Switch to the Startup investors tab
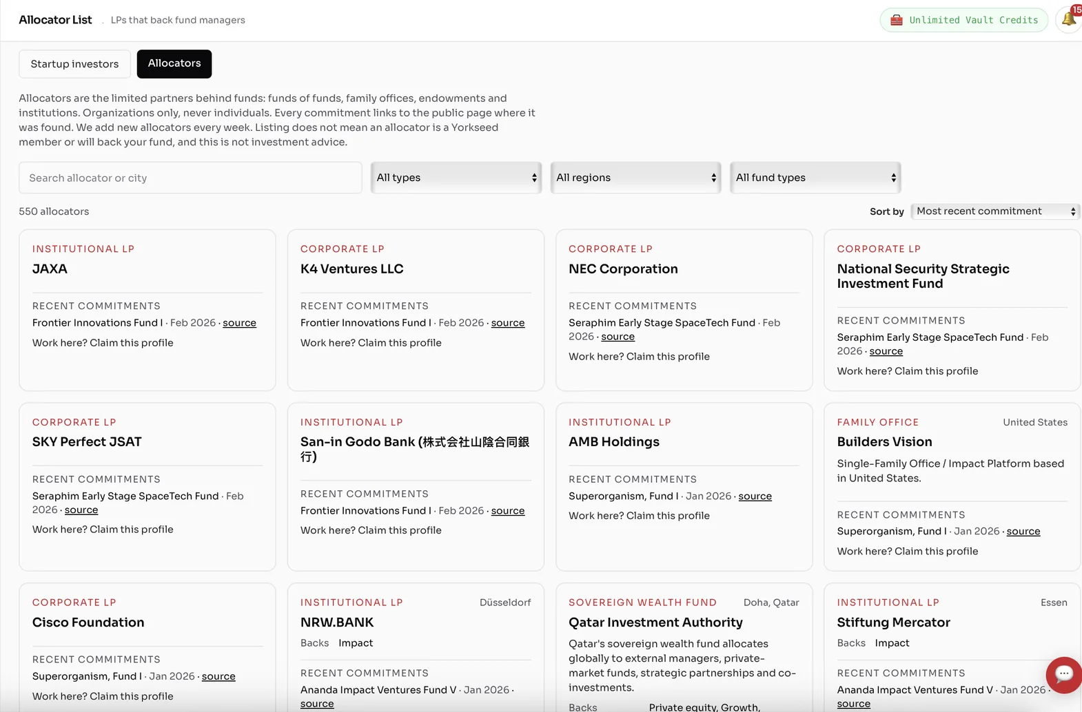This screenshot has height=712, width=1082. [74, 64]
